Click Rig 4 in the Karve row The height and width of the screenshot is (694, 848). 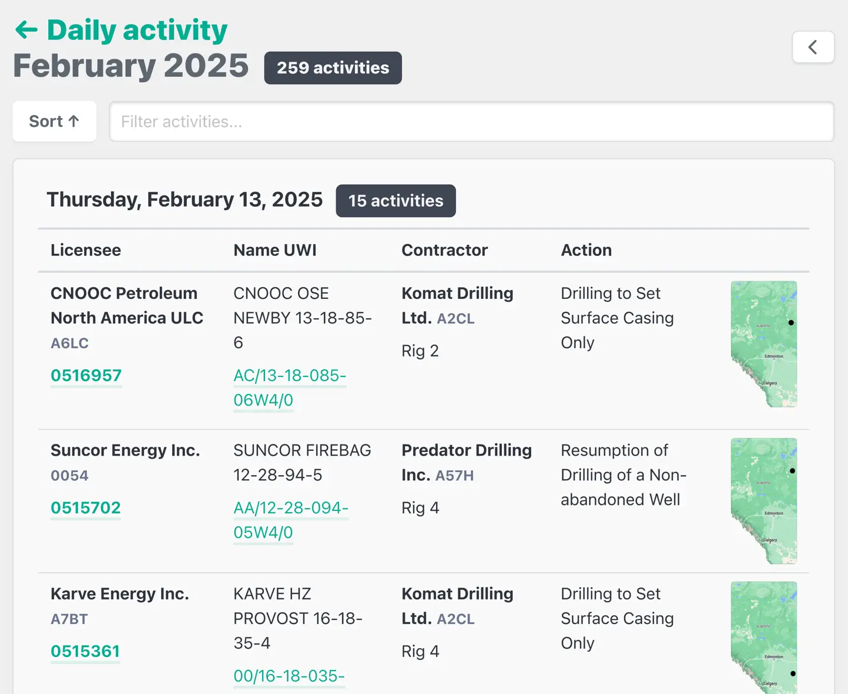pos(420,651)
